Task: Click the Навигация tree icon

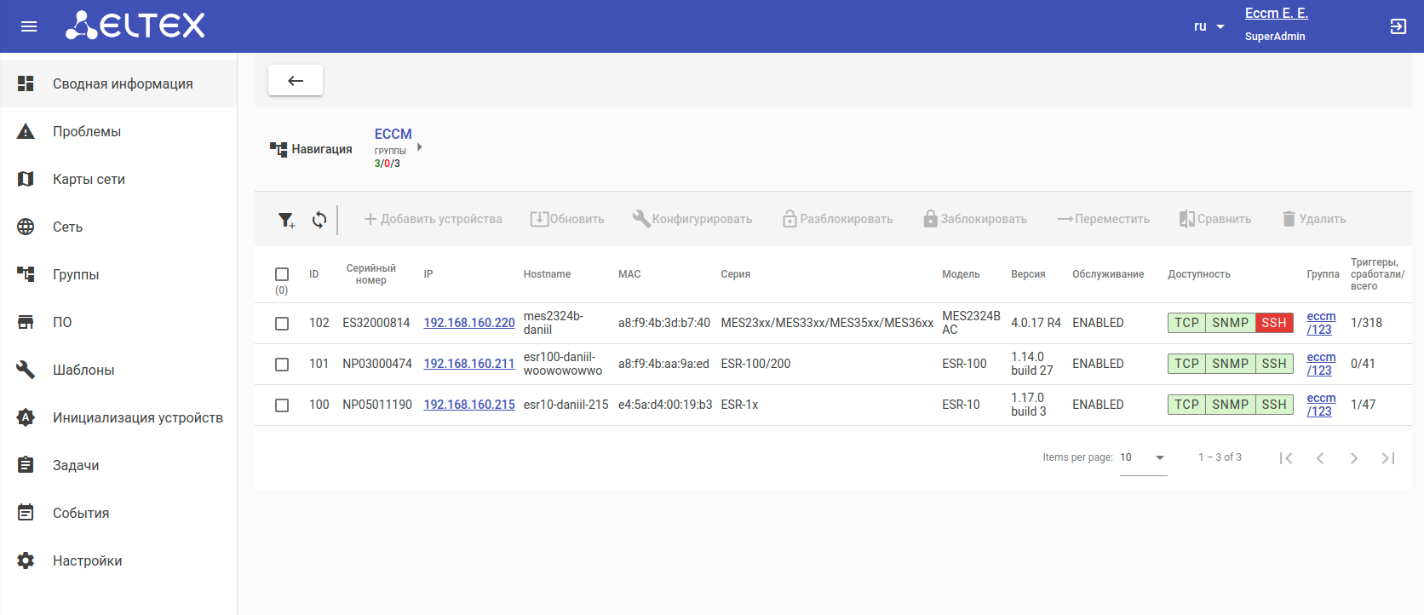Action: [278, 149]
